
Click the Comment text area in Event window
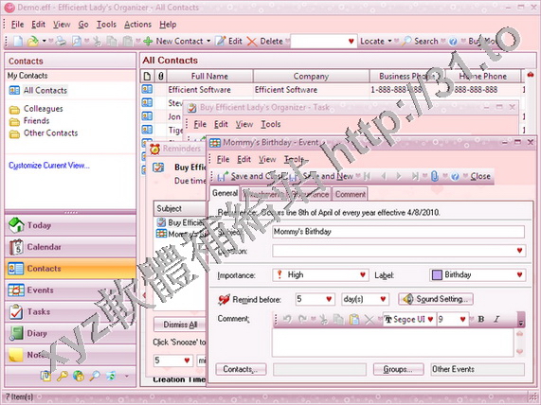tap(392, 343)
